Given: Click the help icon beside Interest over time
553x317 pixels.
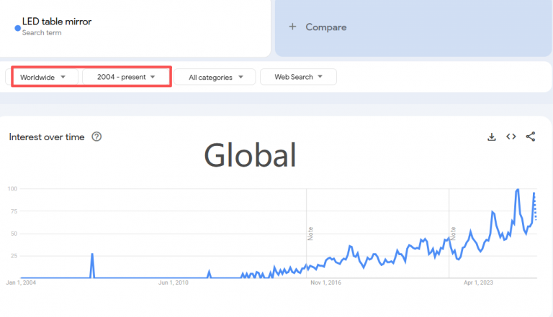Looking at the screenshot, I should point(96,137).
